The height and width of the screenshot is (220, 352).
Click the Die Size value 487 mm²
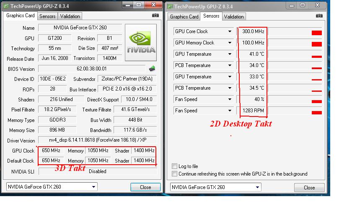pos(110,48)
